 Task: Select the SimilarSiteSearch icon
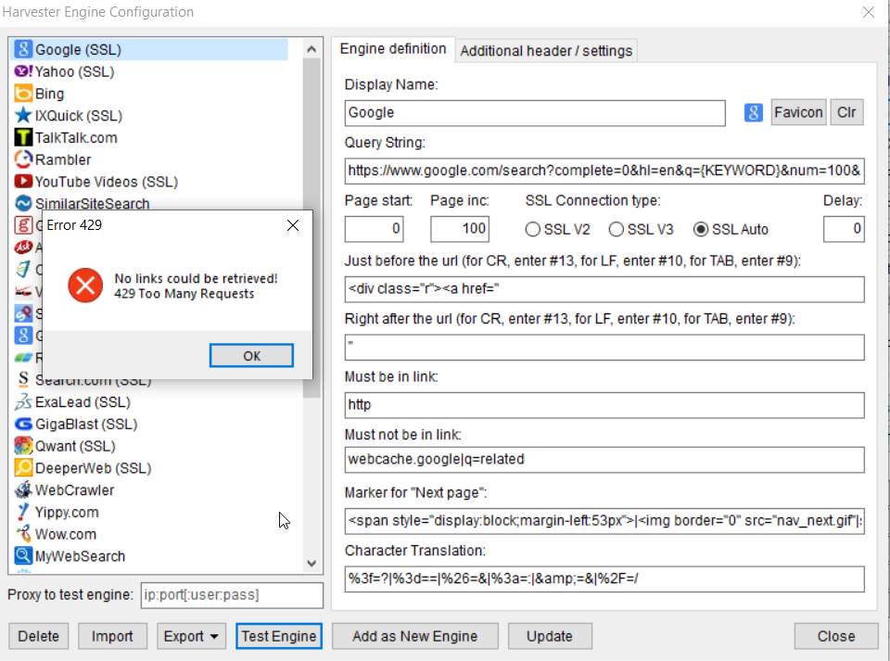(22, 203)
